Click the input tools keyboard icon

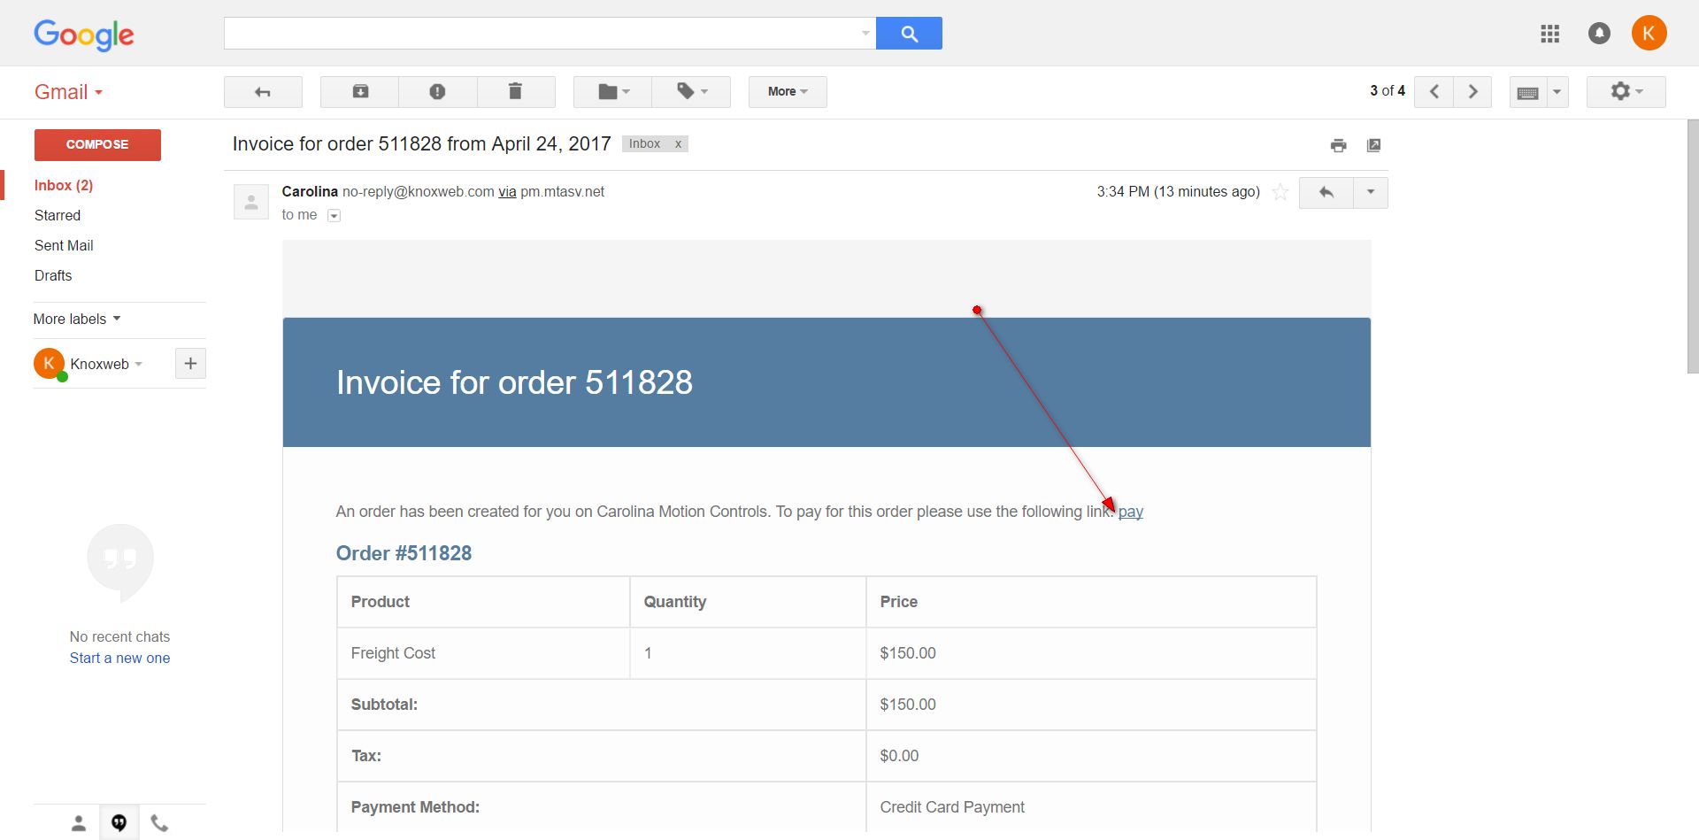coord(1528,92)
